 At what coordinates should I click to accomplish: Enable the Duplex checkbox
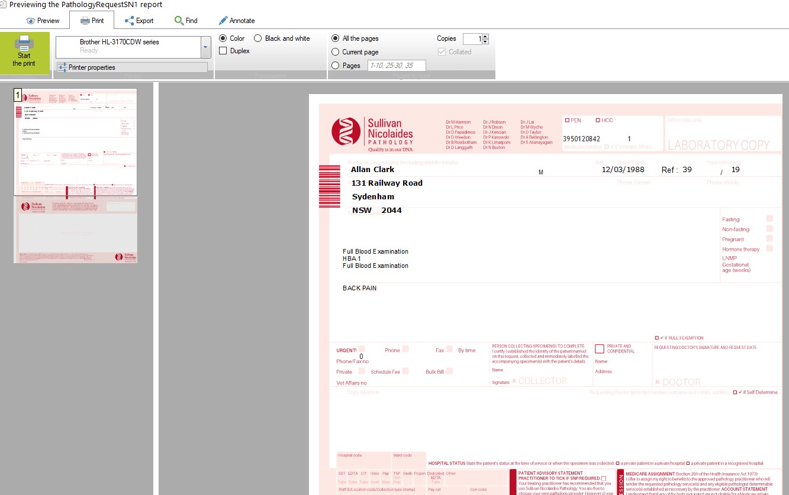[x=223, y=51]
